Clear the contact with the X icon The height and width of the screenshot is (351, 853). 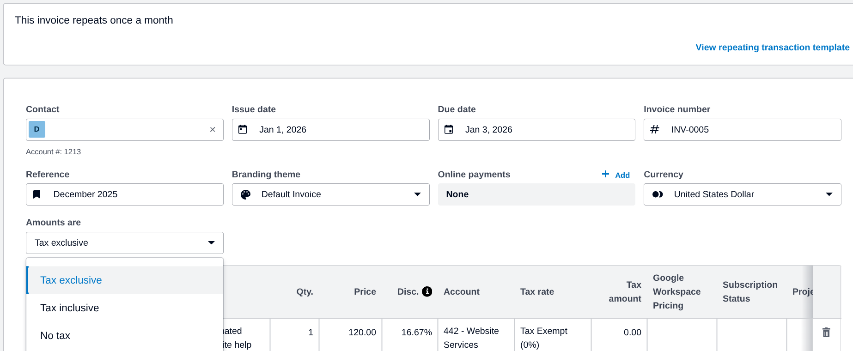click(213, 130)
